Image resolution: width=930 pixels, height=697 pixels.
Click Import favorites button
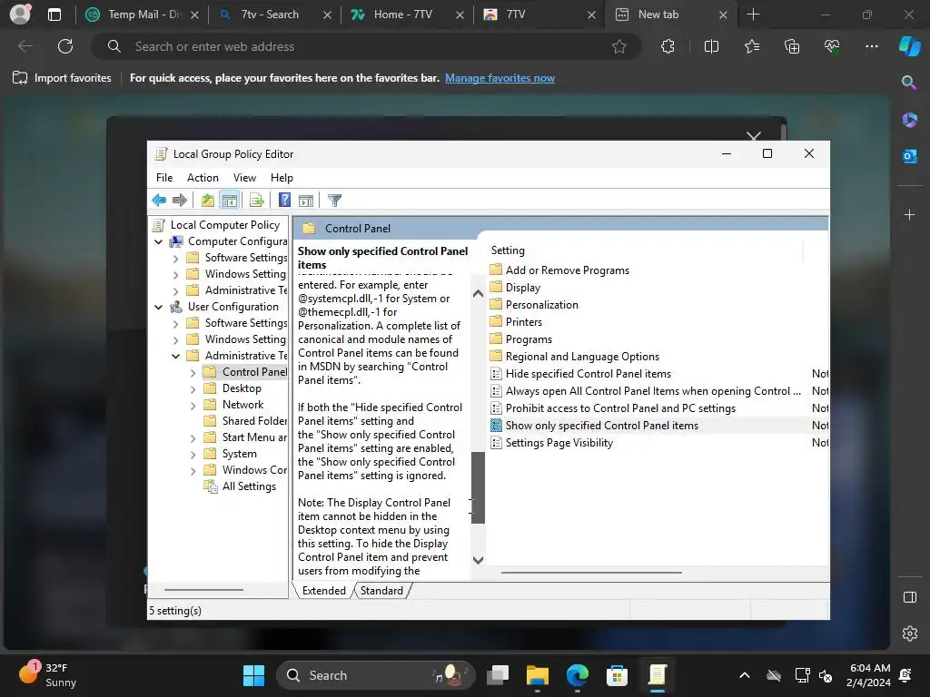(x=62, y=78)
